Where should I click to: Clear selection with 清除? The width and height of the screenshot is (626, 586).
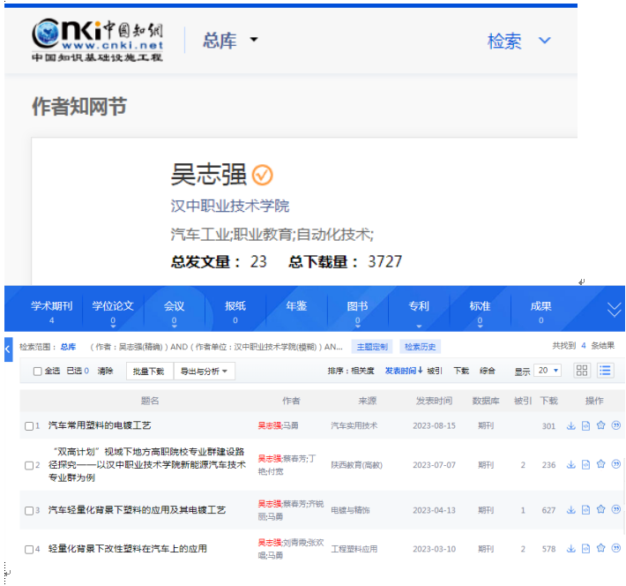(105, 371)
